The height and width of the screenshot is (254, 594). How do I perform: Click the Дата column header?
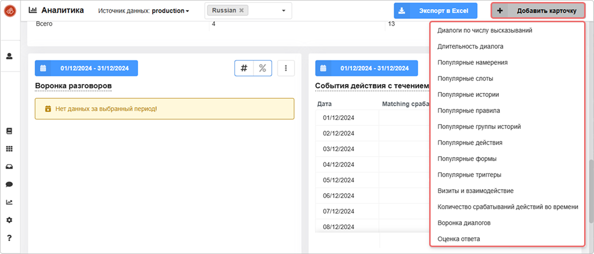[x=324, y=104]
